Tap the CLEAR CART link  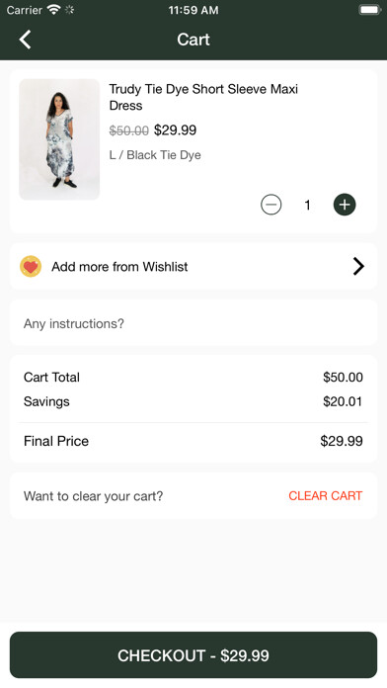[x=325, y=496]
